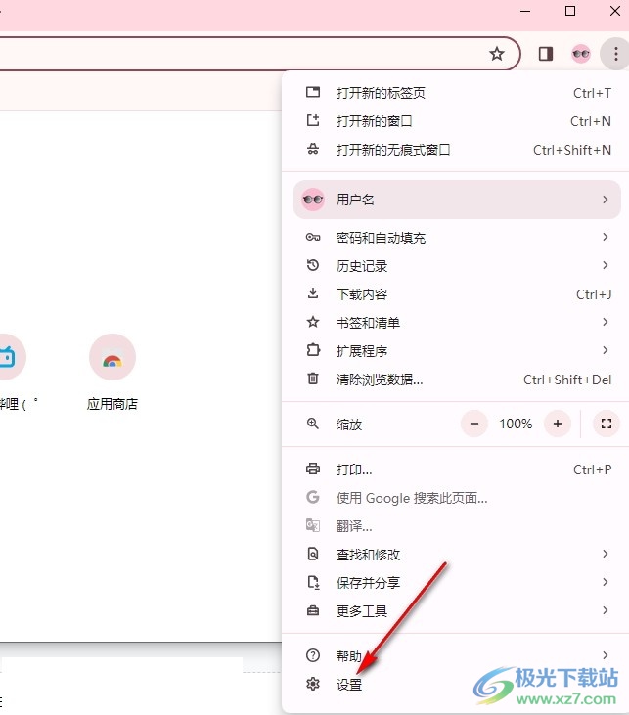Screen dimensions: 629x715
Task: Minimize the browser window
Action: click(525, 11)
